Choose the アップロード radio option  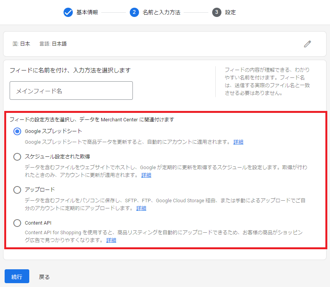[17, 190]
